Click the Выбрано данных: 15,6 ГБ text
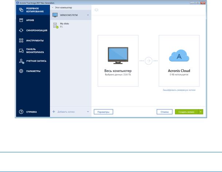Viewport: 222px width, 172px height. [x=118, y=75]
